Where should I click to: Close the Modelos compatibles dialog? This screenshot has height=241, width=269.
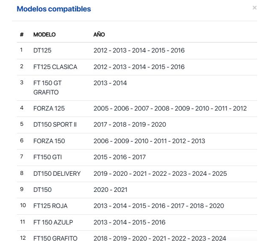click(254, 8)
